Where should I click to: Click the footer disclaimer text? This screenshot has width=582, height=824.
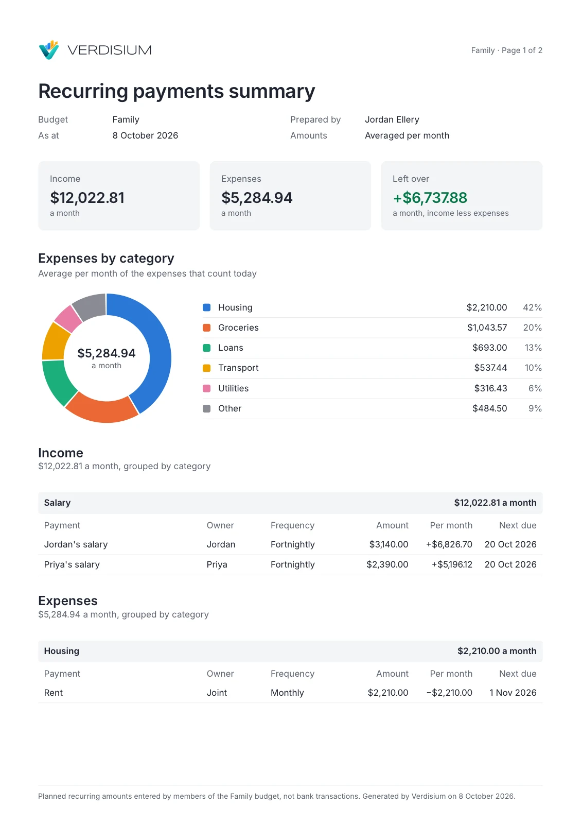pos(277,796)
